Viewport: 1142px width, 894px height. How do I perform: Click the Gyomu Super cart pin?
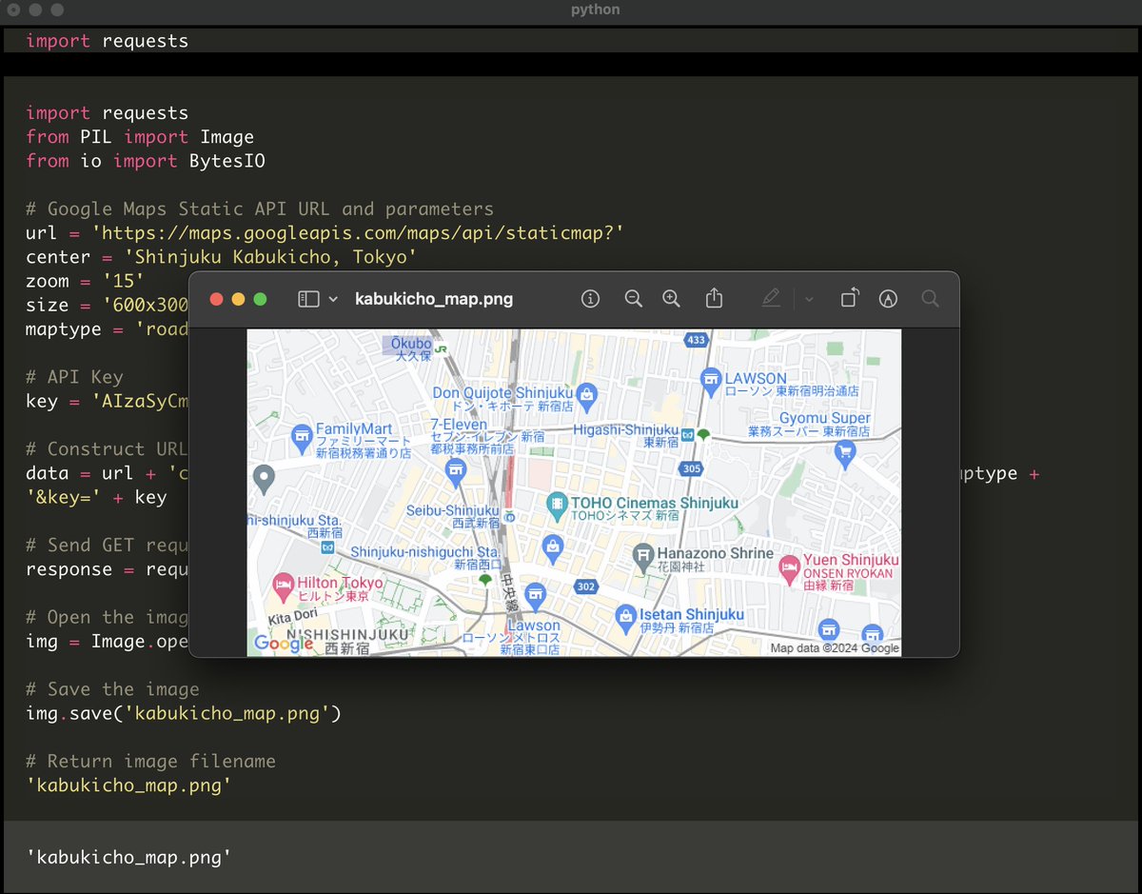pos(844,454)
